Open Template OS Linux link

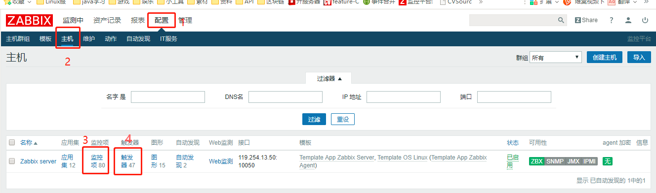403,158
